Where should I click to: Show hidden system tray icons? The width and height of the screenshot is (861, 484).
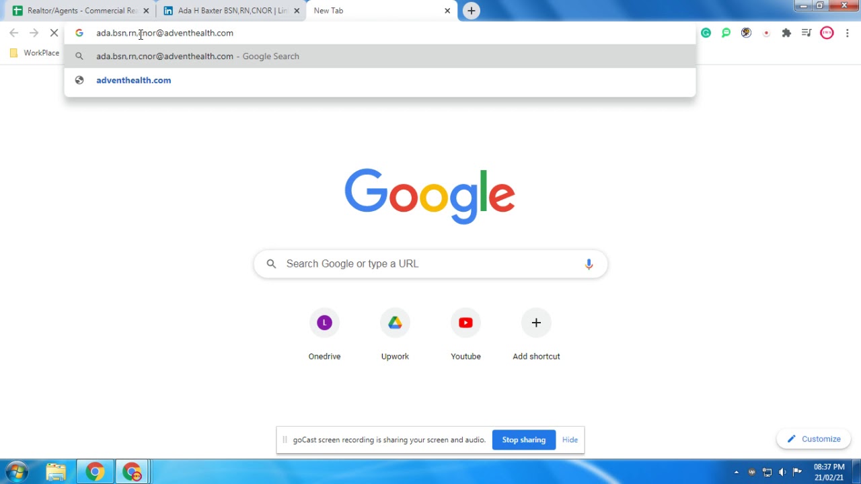737,472
